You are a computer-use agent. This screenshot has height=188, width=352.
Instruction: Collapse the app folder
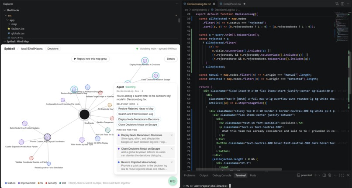[x=7, y=20]
